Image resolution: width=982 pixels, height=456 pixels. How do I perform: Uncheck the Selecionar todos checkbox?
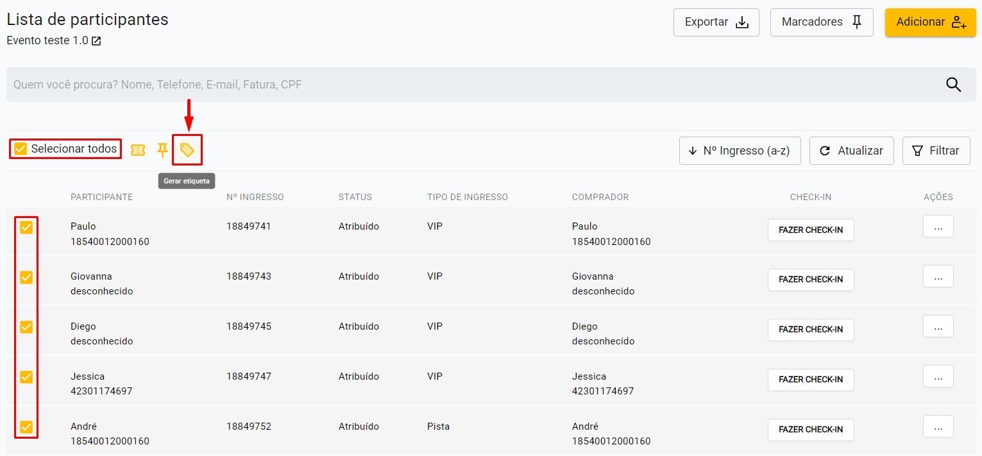[x=21, y=149]
